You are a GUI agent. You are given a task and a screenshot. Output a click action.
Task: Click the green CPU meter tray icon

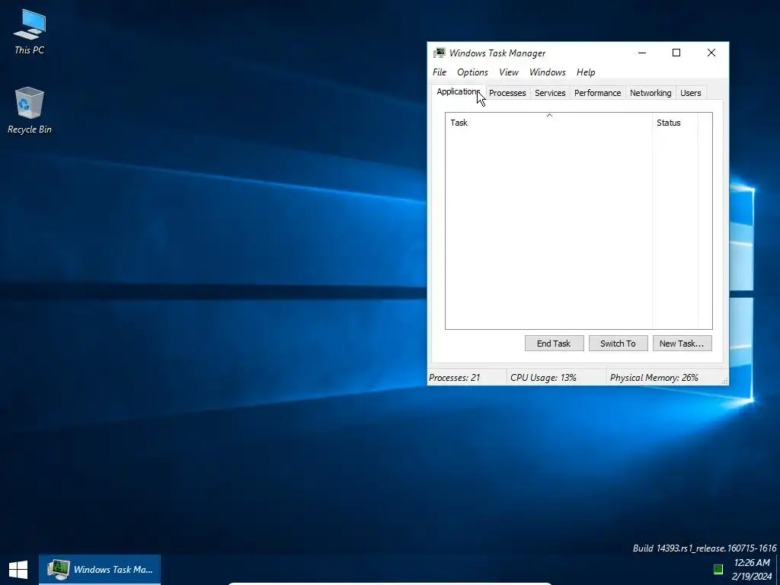pyautogui.click(x=718, y=569)
